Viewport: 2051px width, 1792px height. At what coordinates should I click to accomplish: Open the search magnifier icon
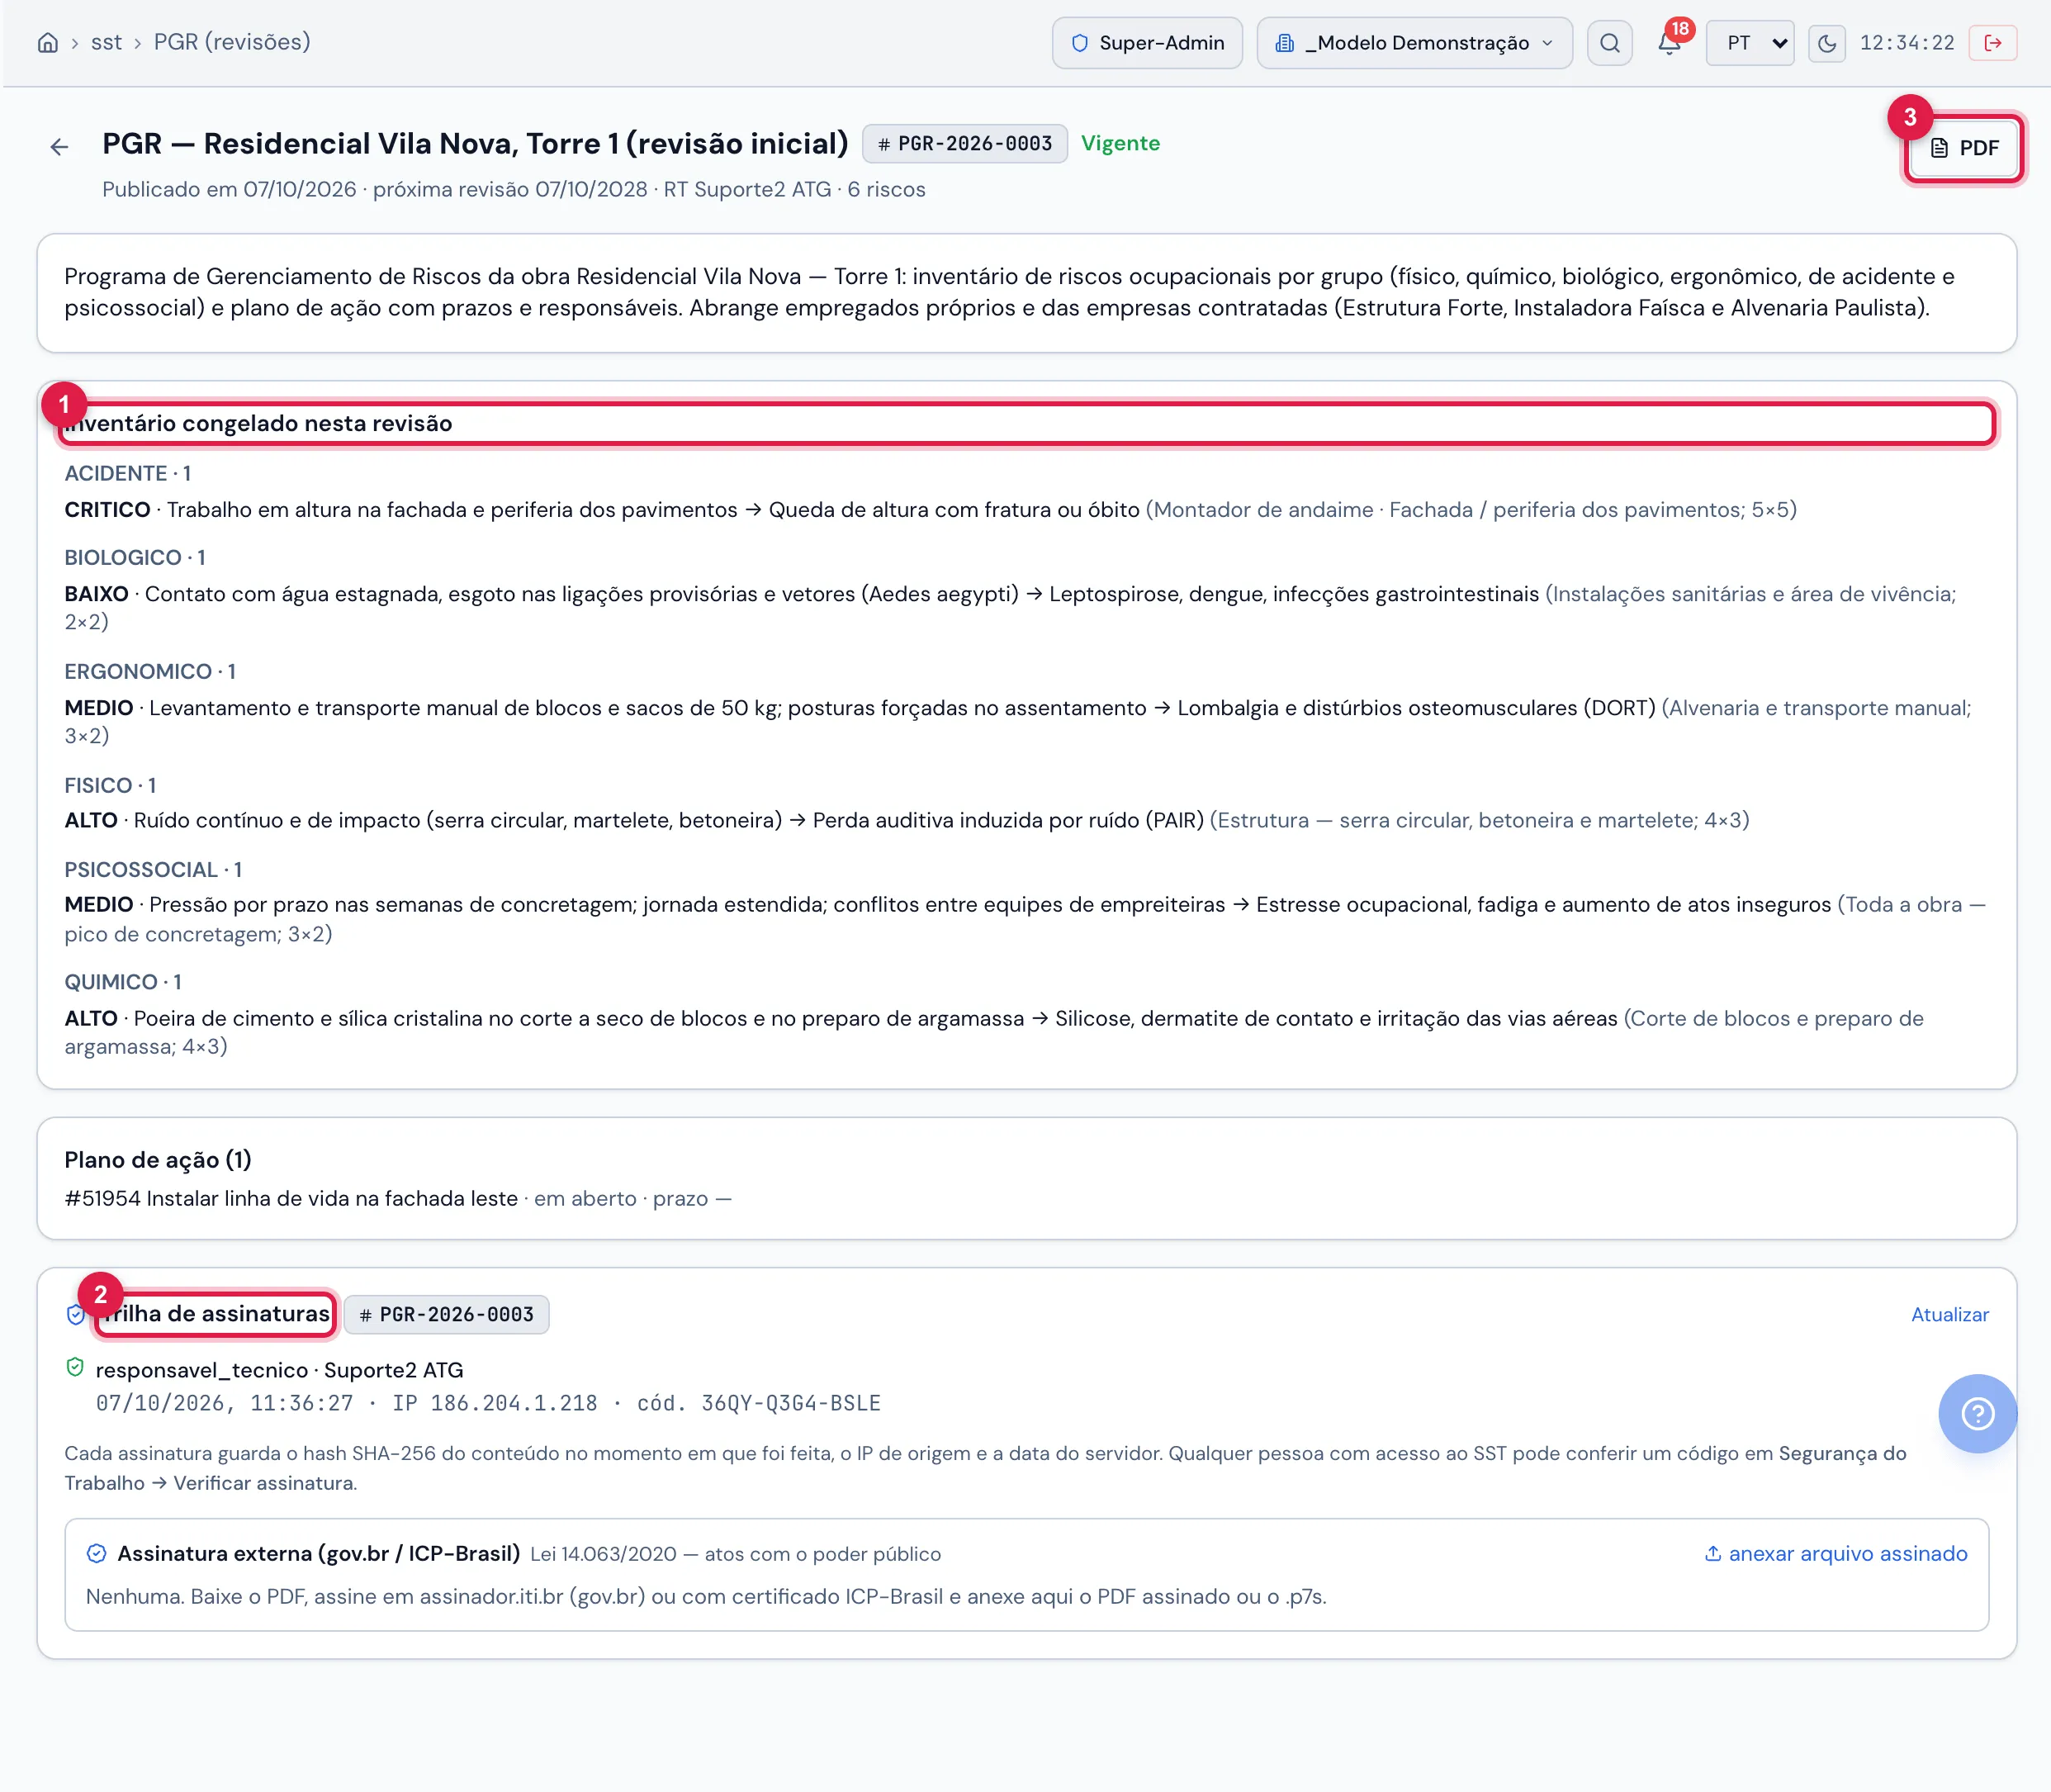(x=1609, y=43)
